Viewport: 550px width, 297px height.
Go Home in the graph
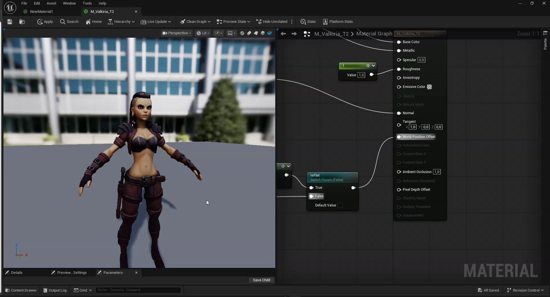(x=94, y=22)
